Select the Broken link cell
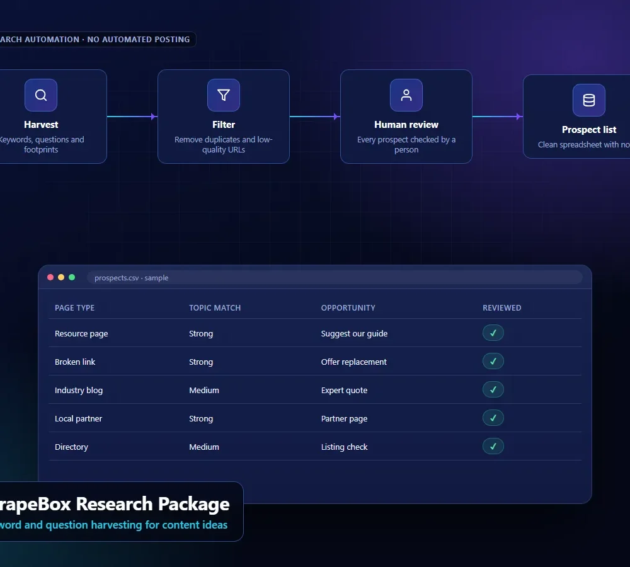The image size is (630, 567). [75, 362]
